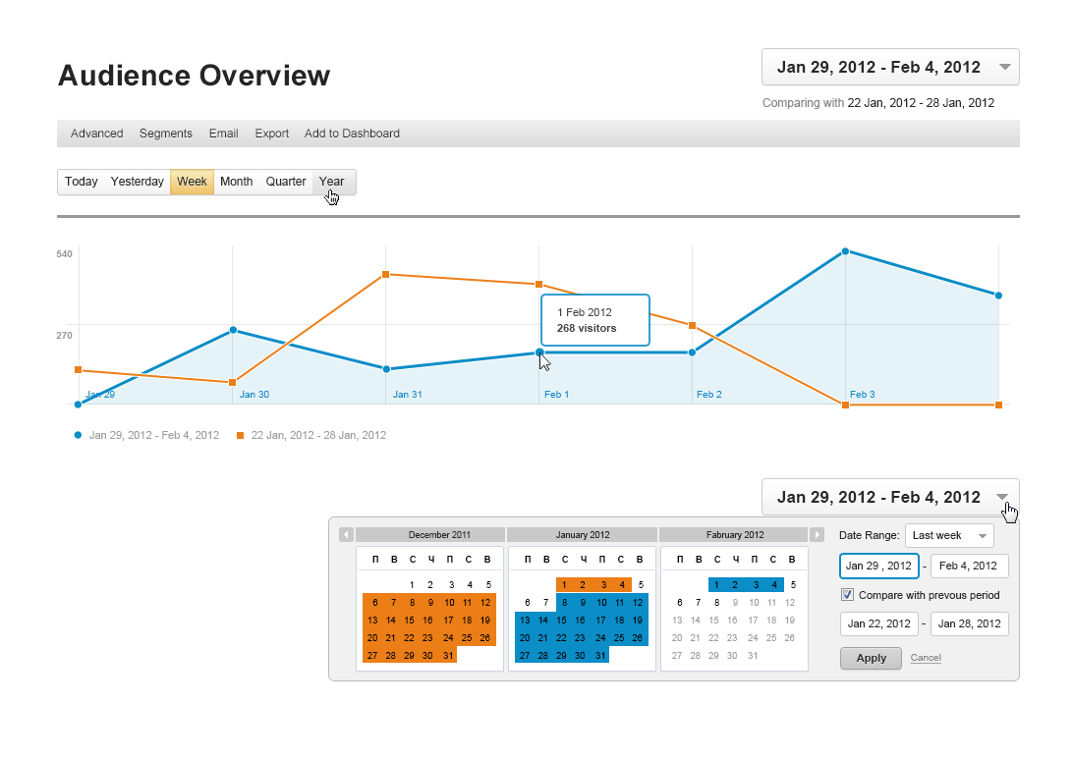Click blue legend dot for current period

[x=78, y=435]
